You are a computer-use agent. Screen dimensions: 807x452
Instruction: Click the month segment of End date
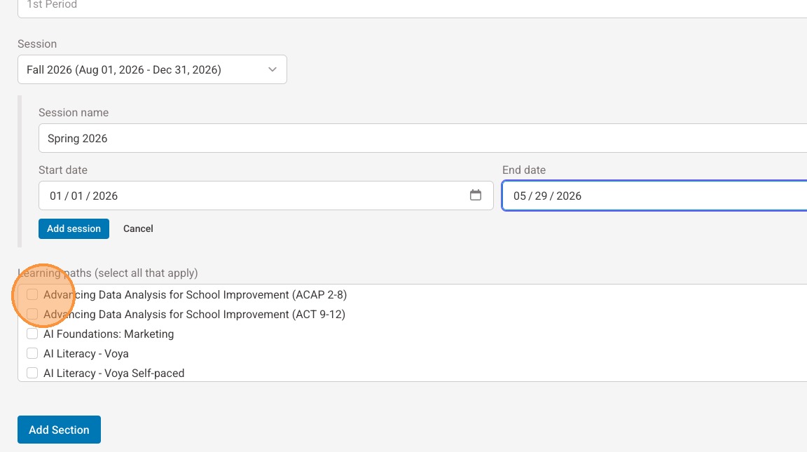pyautogui.click(x=519, y=196)
